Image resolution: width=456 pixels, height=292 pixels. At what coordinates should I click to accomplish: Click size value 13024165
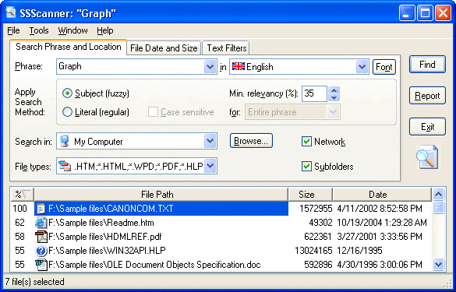(x=313, y=251)
